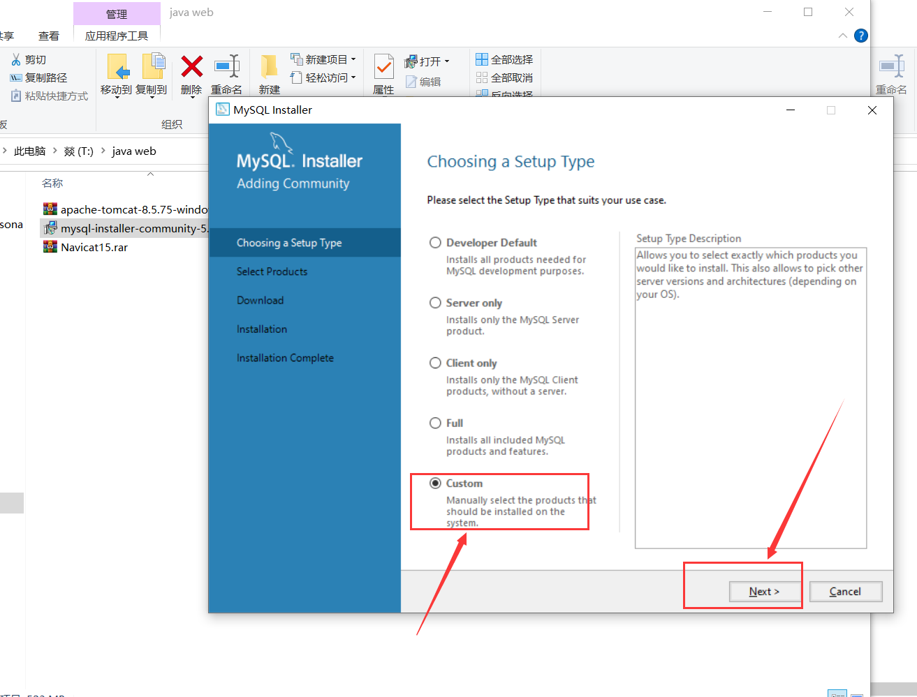Viewport: 917px width, 697px height.
Task: Click the Cut (剪切) scissors icon
Action: pyautogui.click(x=16, y=60)
